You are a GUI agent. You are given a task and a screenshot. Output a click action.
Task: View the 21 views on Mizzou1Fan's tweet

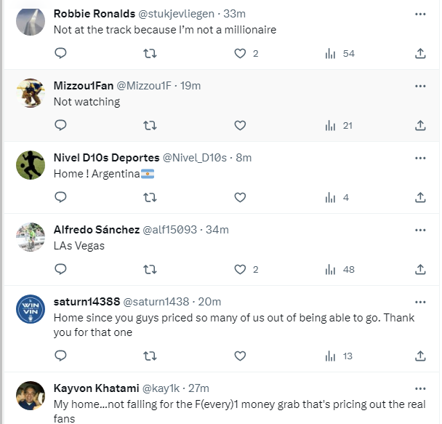pos(339,125)
